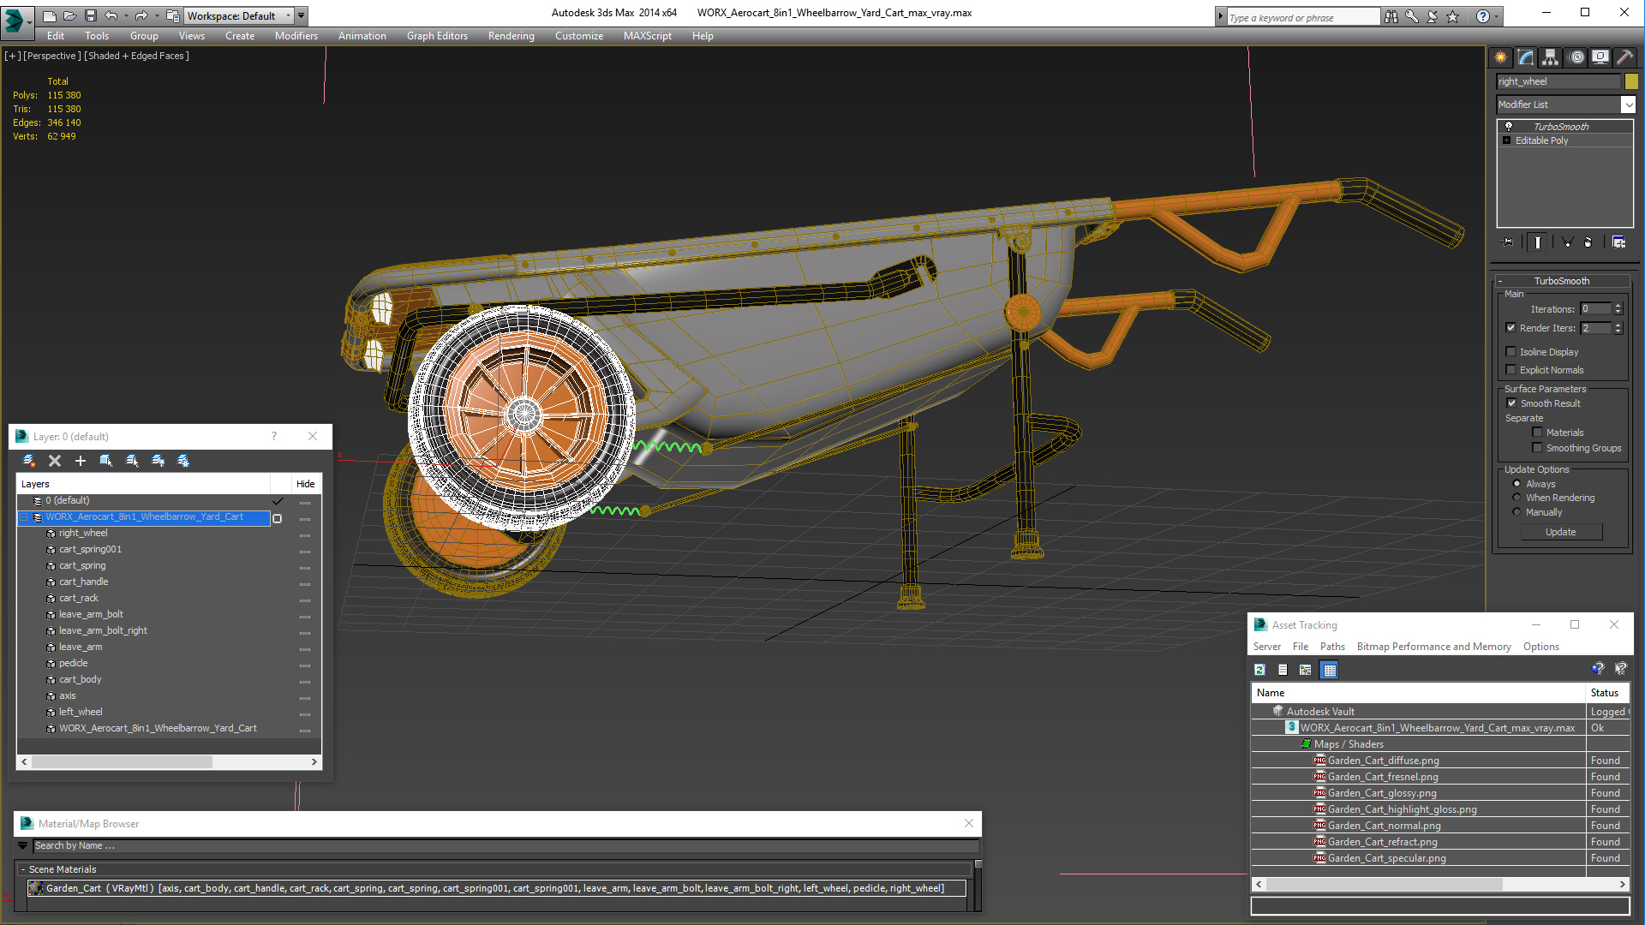Image resolution: width=1645 pixels, height=925 pixels.
Task: Open the undo history dropdown arrow
Action: [x=126, y=15]
